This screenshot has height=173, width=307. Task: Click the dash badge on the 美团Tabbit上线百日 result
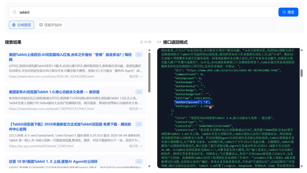pos(139,55)
